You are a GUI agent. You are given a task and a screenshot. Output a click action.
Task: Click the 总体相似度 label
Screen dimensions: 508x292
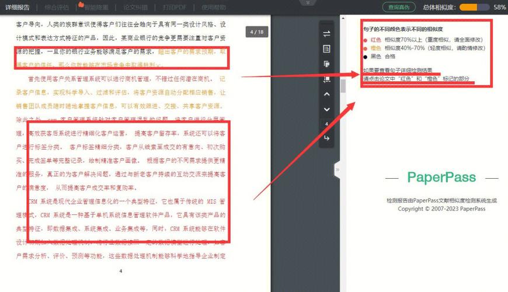click(439, 7)
